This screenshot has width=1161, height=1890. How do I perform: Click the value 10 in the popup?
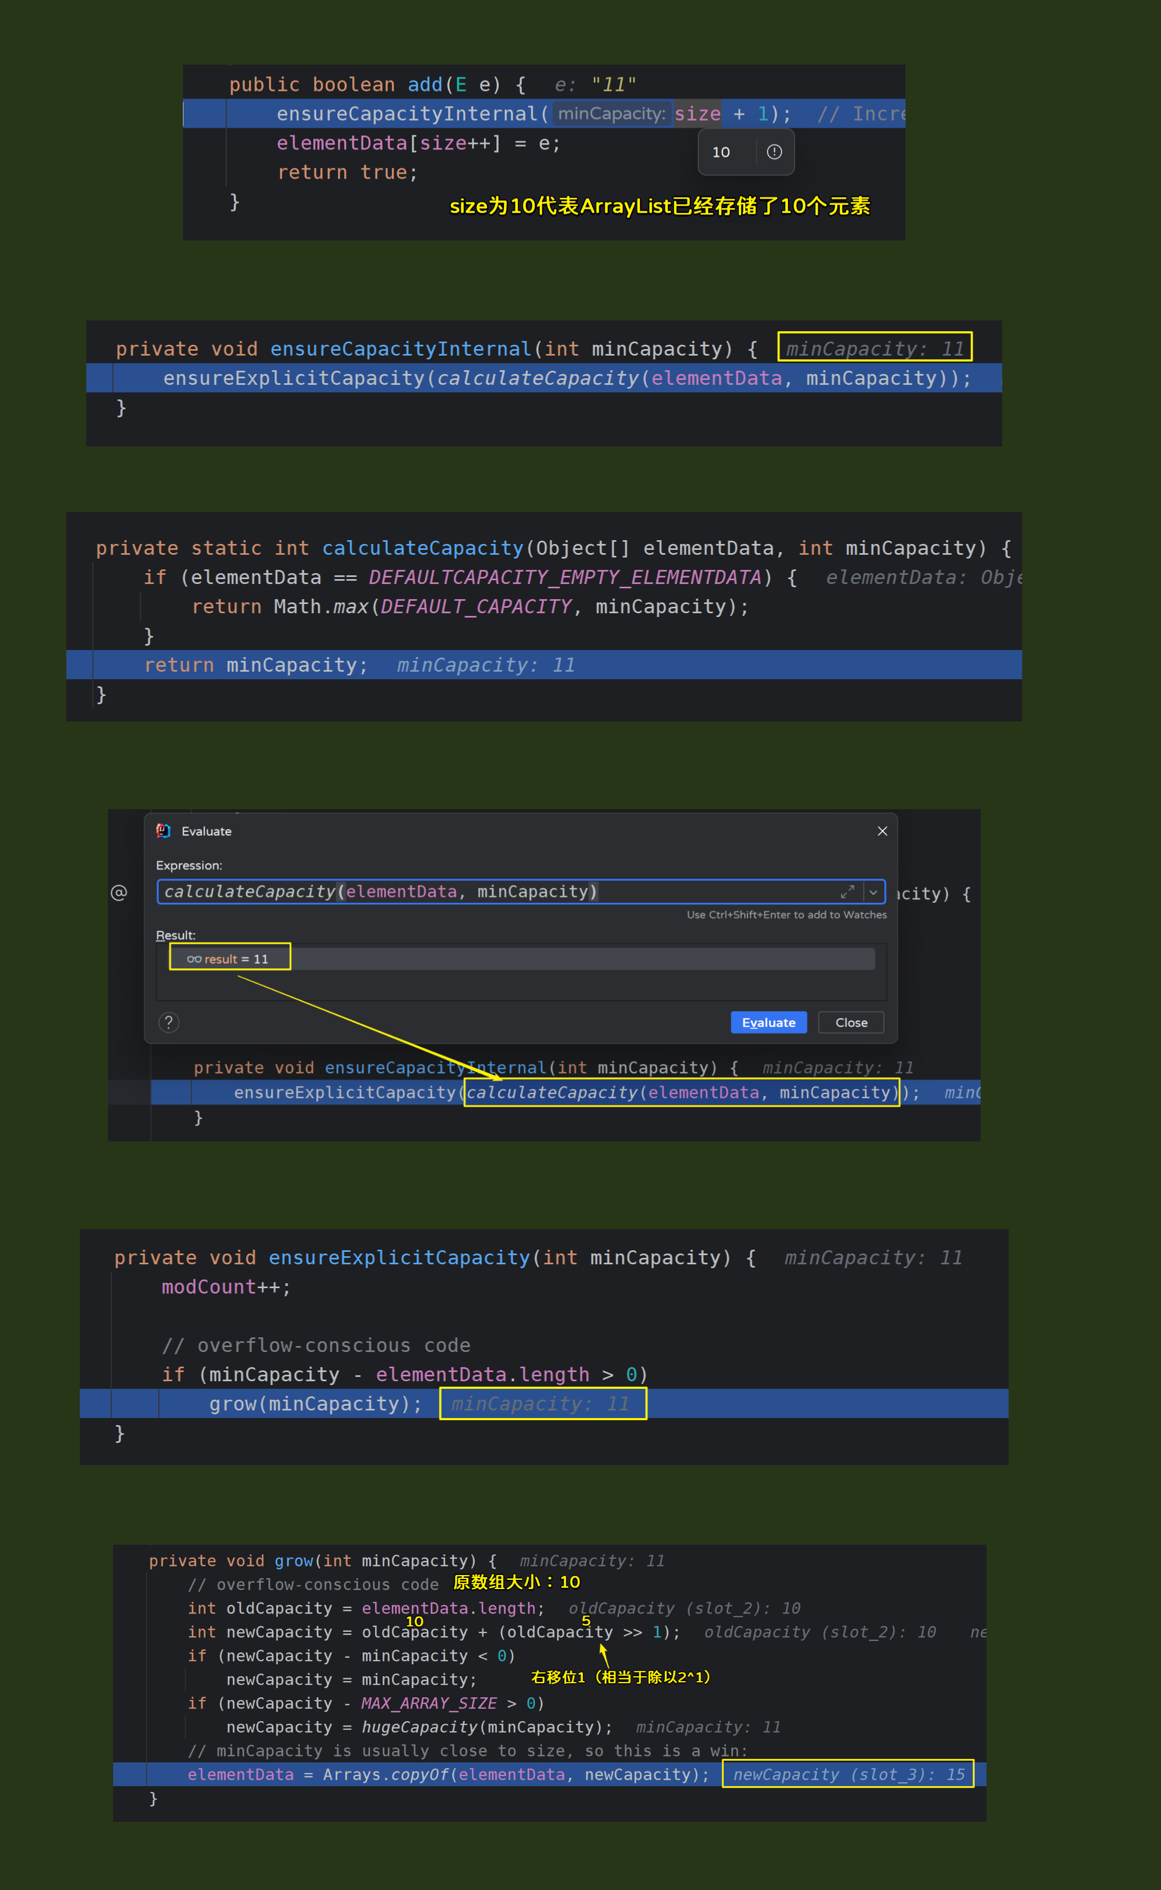coord(721,152)
